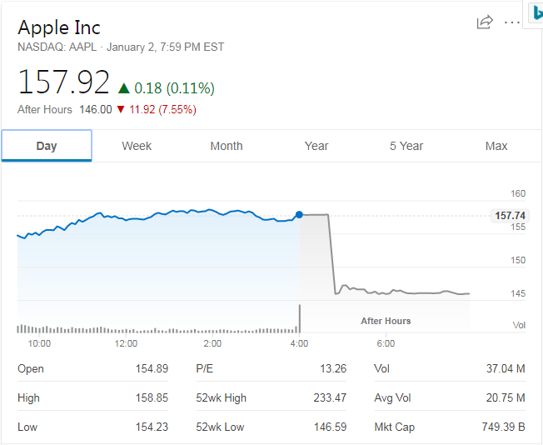Select the Max range tab
This screenshot has width=543, height=445.
[x=496, y=146]
